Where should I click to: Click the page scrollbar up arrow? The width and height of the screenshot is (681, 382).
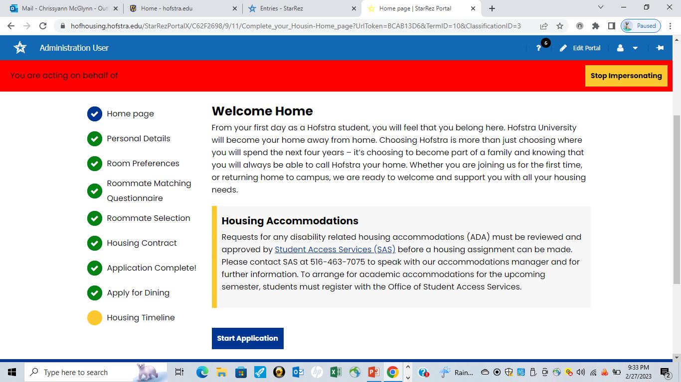tap(677, 40)
